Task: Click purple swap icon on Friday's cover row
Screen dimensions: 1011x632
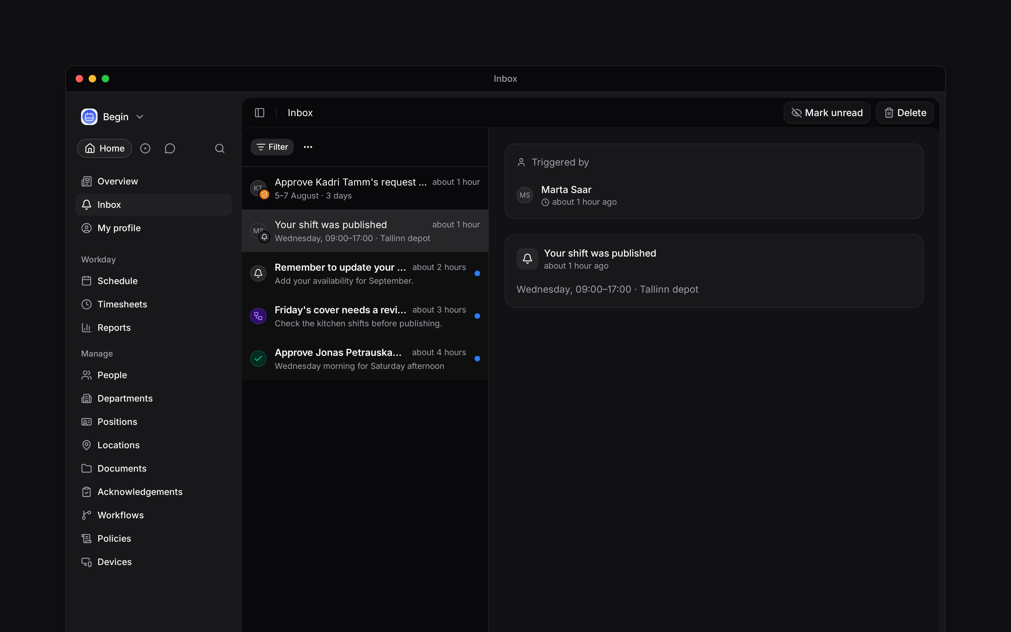Action: click(258, 316)
